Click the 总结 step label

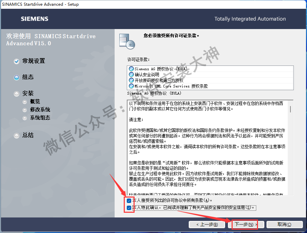[28, 135]
